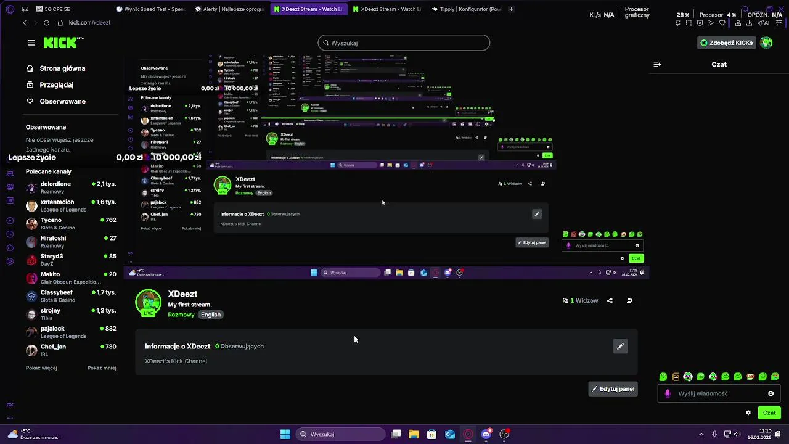Open the user avatar menu at top right

tap(766, 43)
